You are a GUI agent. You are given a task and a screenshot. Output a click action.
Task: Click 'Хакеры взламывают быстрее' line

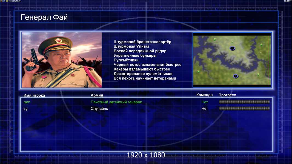[x=142, y=69]
